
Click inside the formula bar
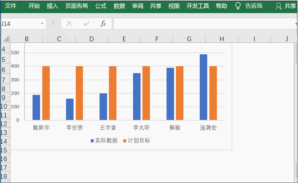click(204, 23)
